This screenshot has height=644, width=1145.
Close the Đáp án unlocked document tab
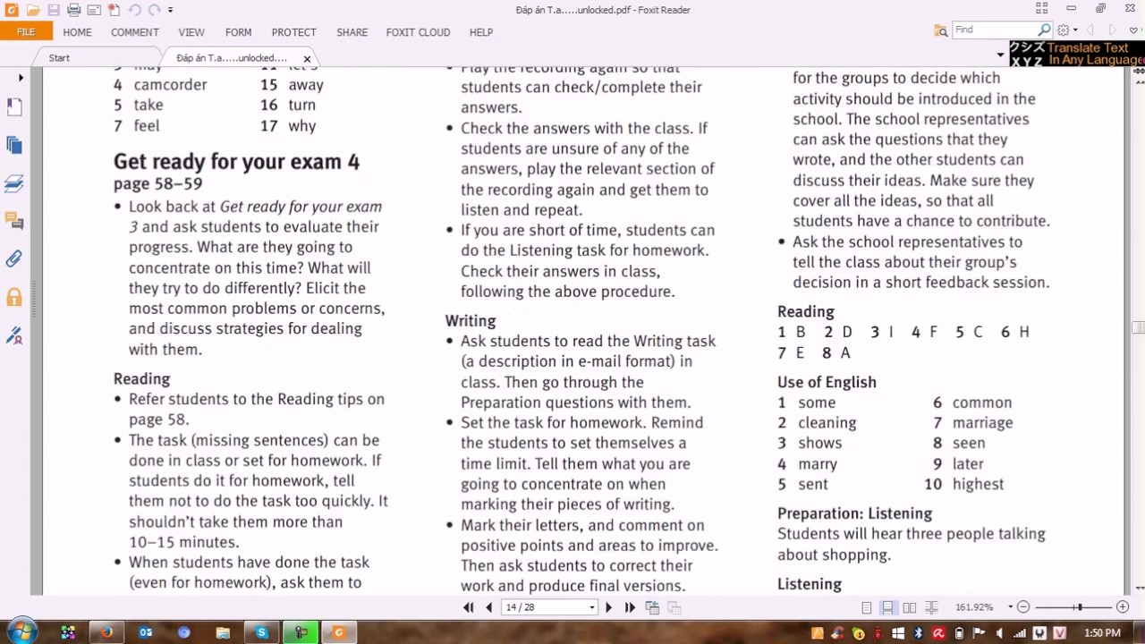tap(307, 59)
